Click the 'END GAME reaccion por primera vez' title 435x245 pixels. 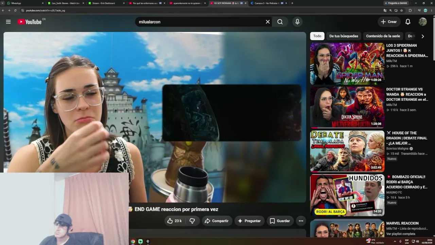coord(176,209)
